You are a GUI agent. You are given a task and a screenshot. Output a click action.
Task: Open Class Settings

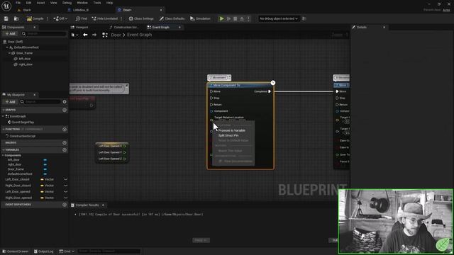pos(141,18)
